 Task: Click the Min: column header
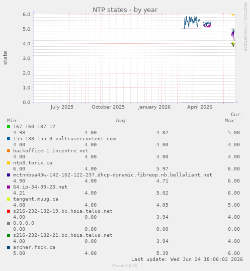pos(13,121)
